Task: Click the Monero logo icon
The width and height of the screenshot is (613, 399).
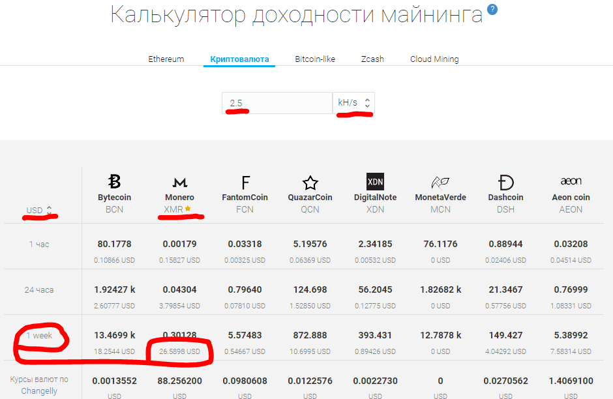Action: [x=179, y=182]
